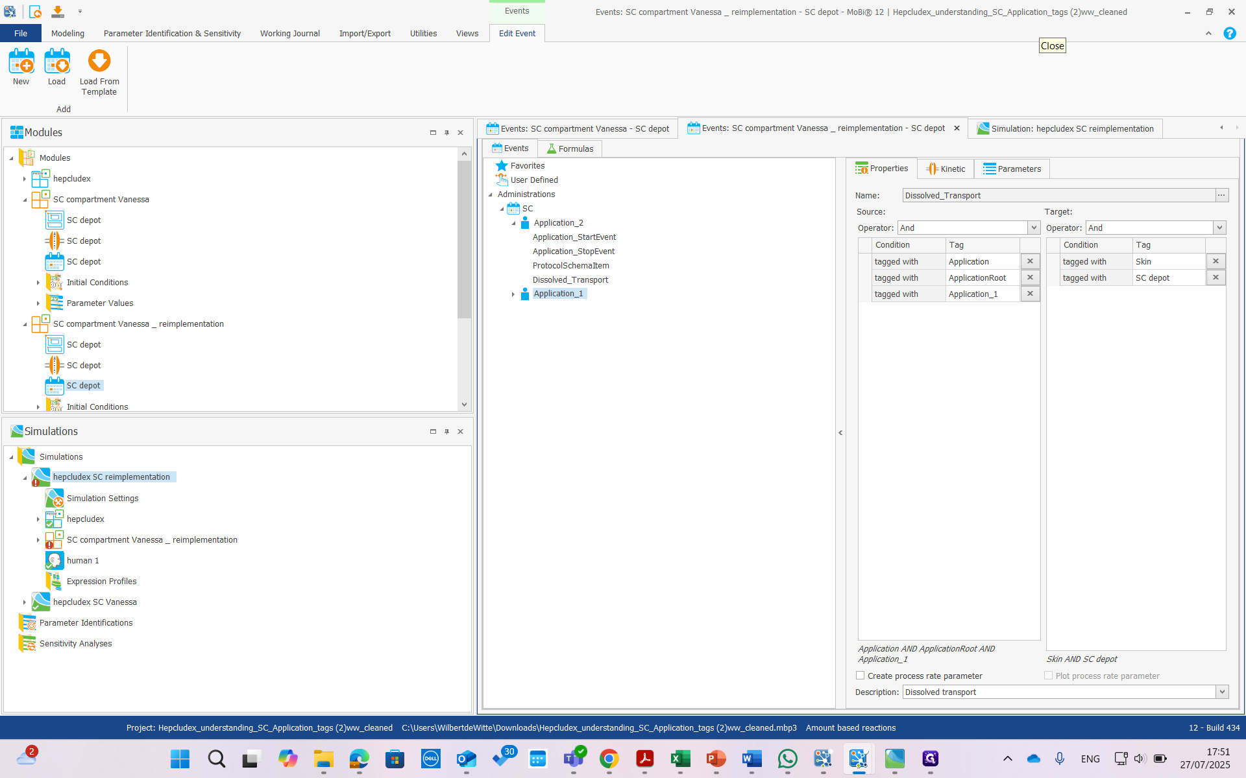The image size is (1246, 778).
Task: Click the Load event icon in ribbon
Action: (56, 62)
